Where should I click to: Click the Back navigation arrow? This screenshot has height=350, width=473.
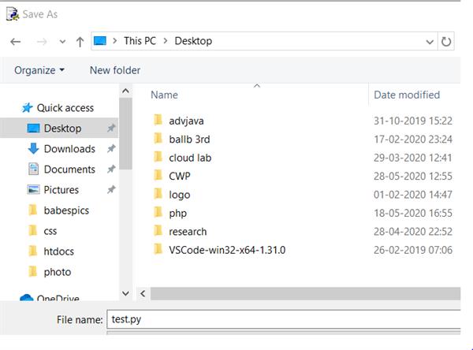[15, 41]
